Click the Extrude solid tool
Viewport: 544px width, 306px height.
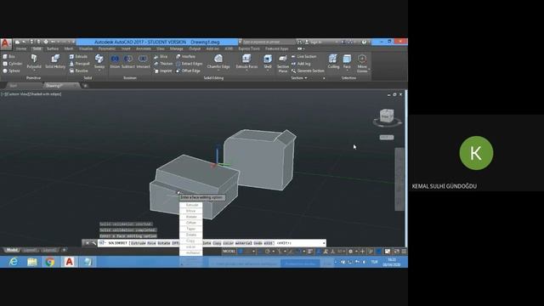[x=78, y=56]
